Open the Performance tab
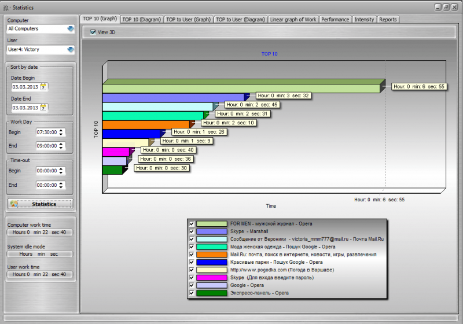Screen dimensions: 463x324 coord(335,20)
